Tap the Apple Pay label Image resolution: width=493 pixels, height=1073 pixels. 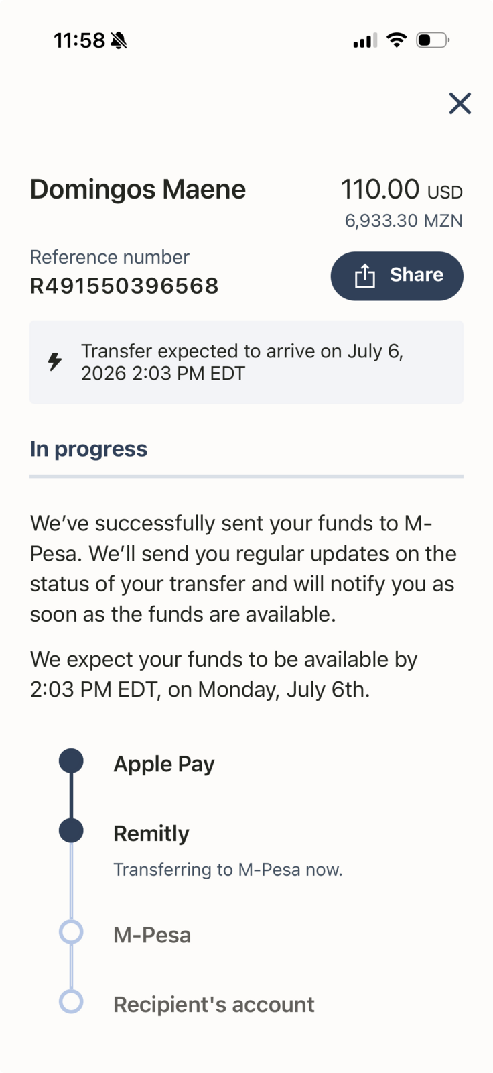pos(164,764)
